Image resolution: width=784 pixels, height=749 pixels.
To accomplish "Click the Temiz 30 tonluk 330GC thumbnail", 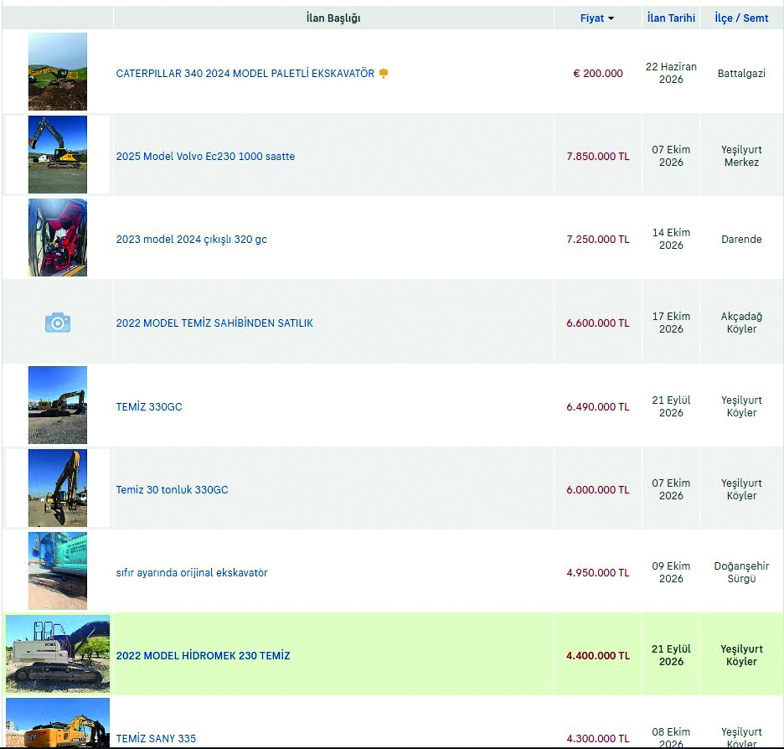I will (x=58, y=488).
